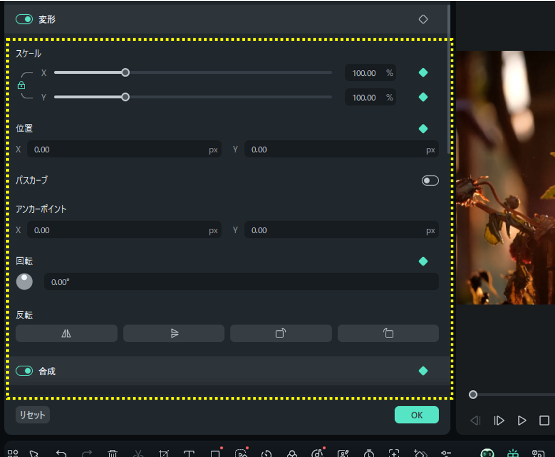Image resolution: width=555 pixels, height=457 pixels.
Task: Rotate clip 90 degrees clockwise
Action: pyautogui.click(x=281, y=334)
